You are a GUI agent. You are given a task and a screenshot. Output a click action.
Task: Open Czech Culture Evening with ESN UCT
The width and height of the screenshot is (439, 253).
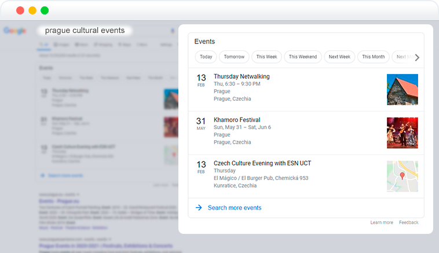[262, 163]
